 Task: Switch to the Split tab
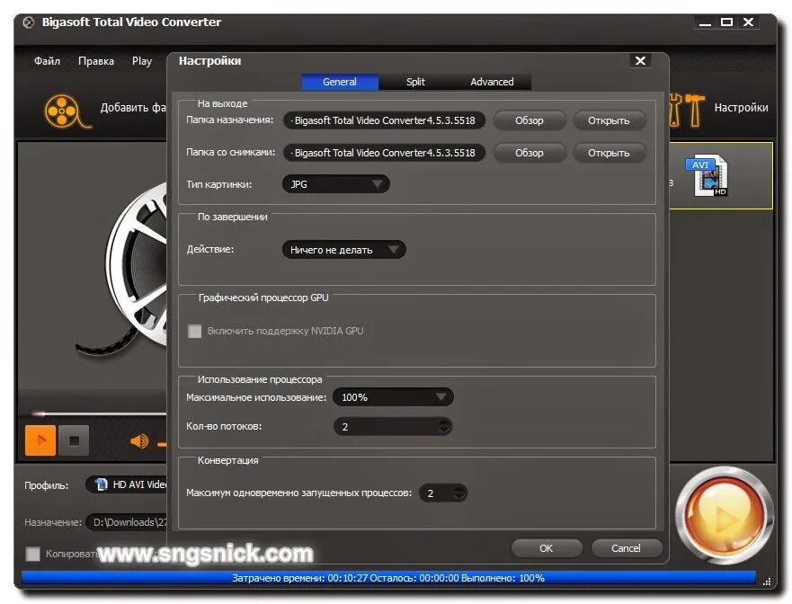415,82
